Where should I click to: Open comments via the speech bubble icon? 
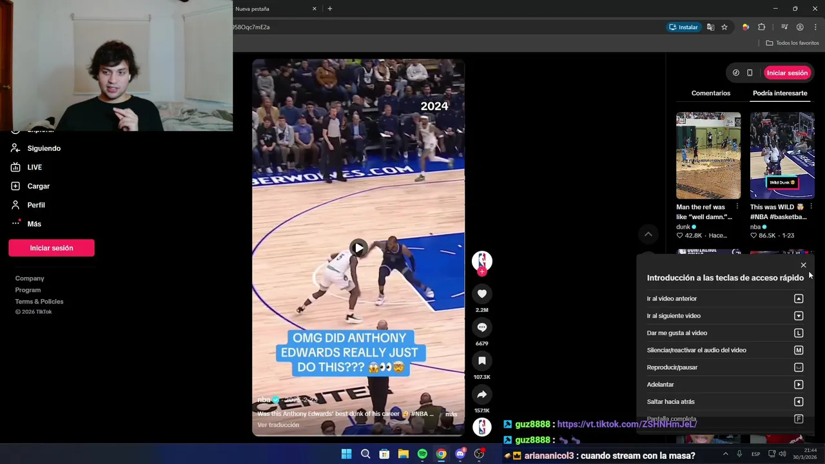[x=481, y=327]
